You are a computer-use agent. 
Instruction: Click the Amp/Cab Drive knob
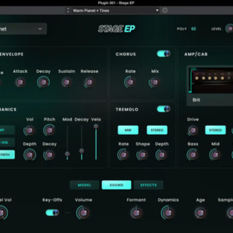click(193, 130)
